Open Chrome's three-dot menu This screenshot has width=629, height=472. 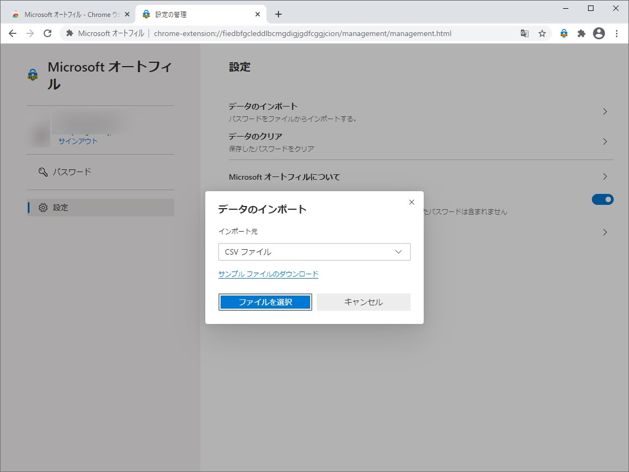pyautogui.click(x=617, y=33)
